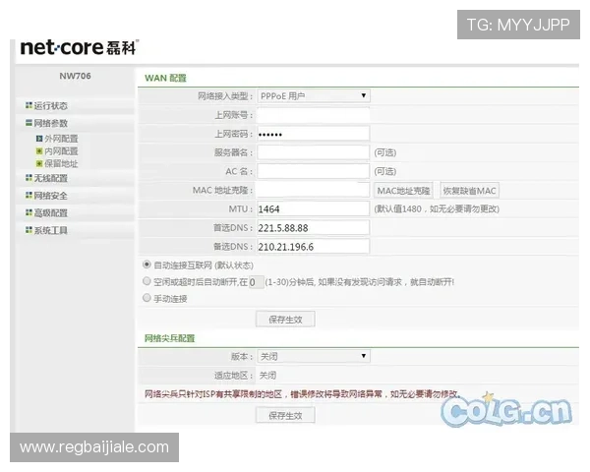Open 运行状态 menu item
Image resolution: width=590 pixels, height=472 pixels.
point(50,106)
